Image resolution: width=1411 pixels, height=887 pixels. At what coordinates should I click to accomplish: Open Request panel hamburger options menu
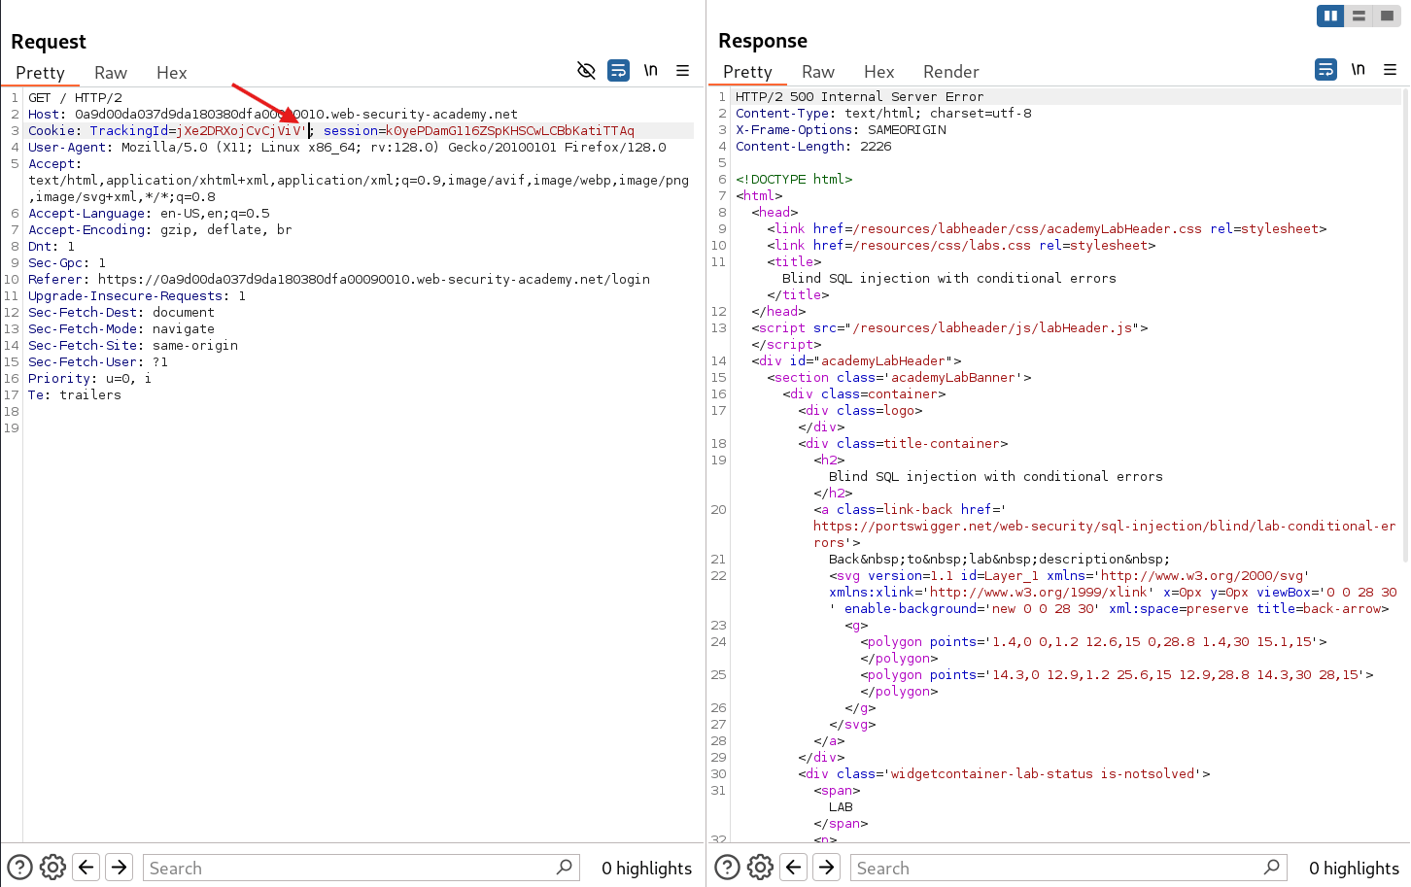683,71
